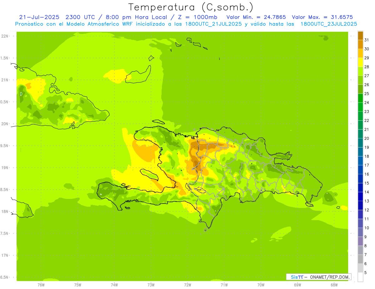This screenshot has width=375, height=289.
Task: Click the colorbar label "31"
Action: 367,40
